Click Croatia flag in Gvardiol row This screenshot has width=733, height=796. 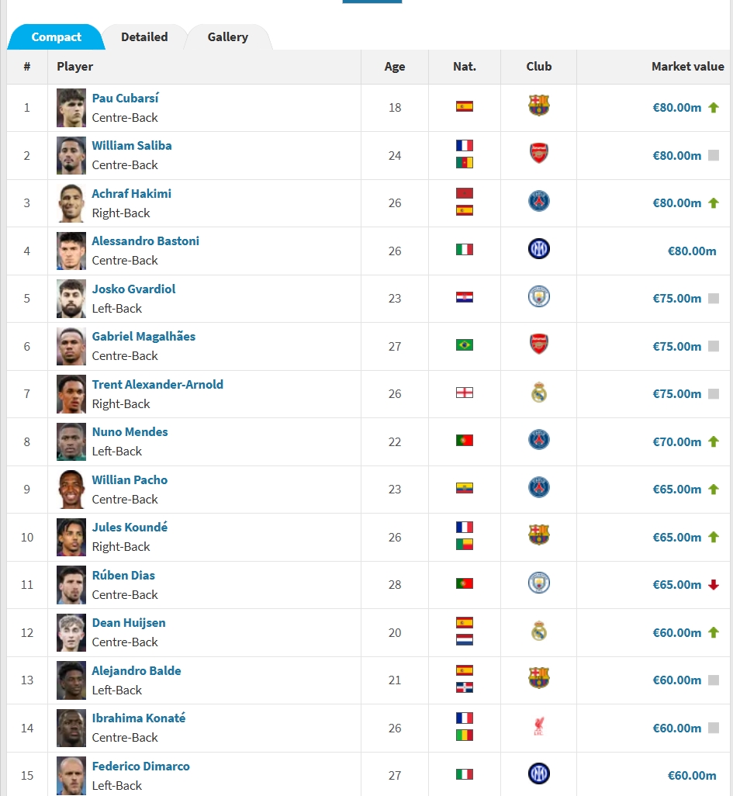pos(465,297)
